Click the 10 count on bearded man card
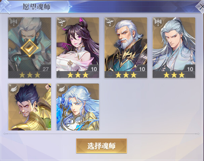This screenshot has height=161, width=204. coord(142,69)
